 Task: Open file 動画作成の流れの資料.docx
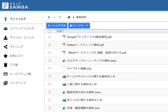click(x=84, y=92)
